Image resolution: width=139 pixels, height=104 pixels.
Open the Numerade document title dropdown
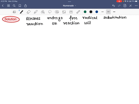pyautogui.click(x=69, y=6)
